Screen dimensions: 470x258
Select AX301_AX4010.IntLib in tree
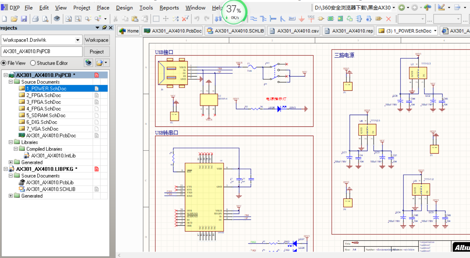53,156
